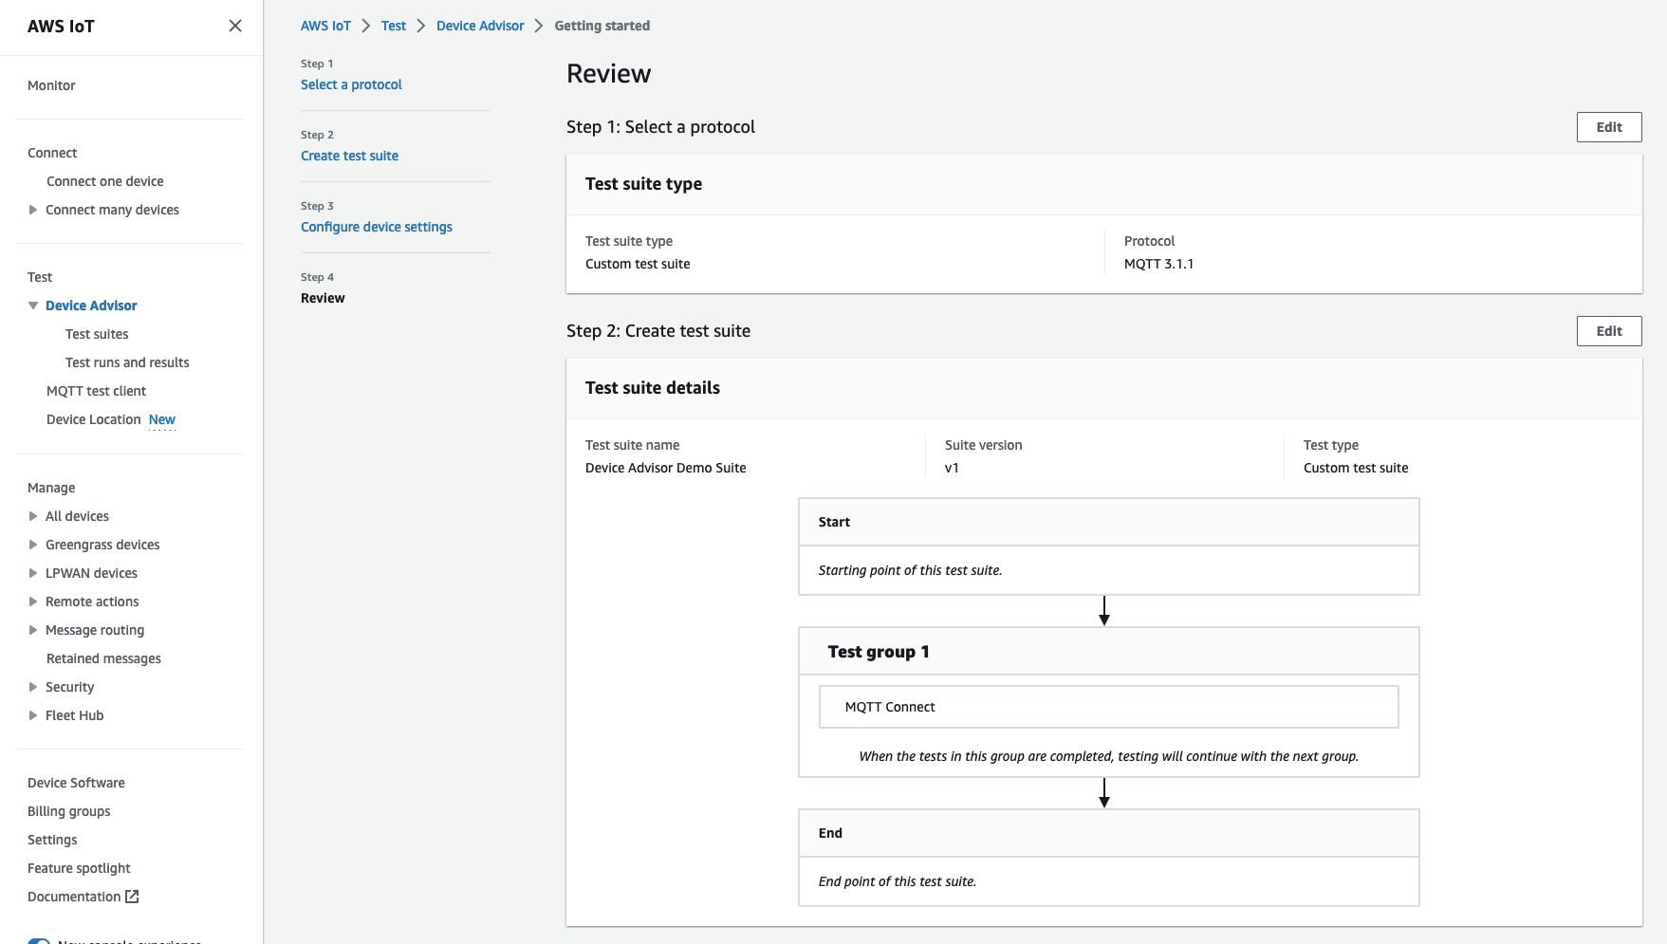Open Documentation via its external link icon
1667x944 pixels.
pos(133,896)
